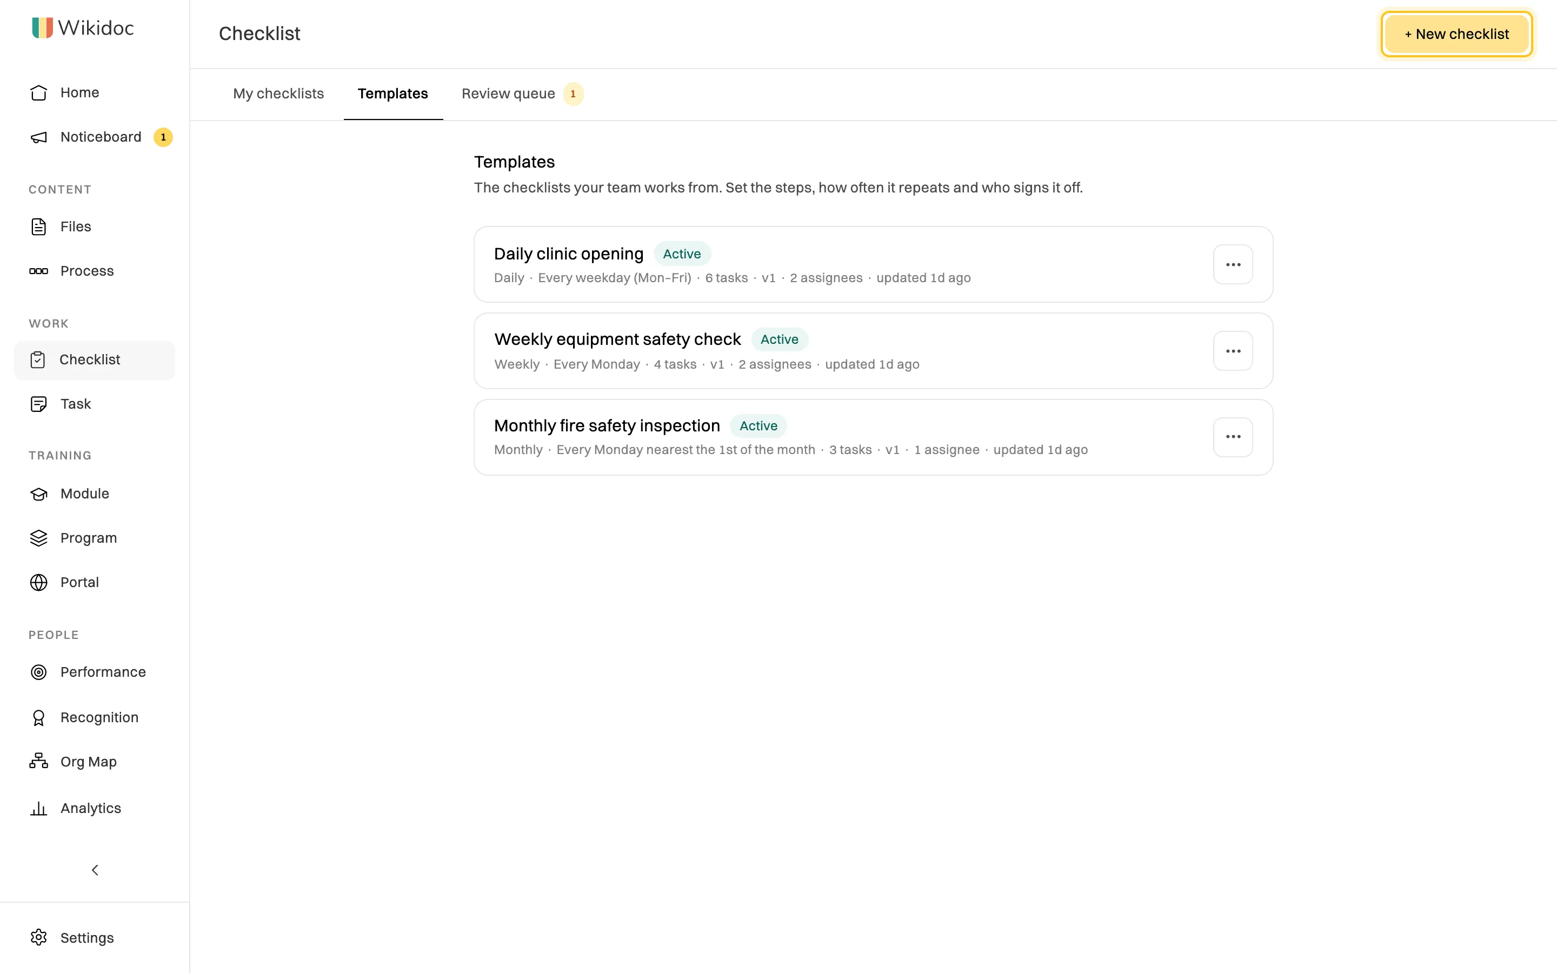Open the Portal globe icon
The image size is (1557, 973).
[38, 582]
